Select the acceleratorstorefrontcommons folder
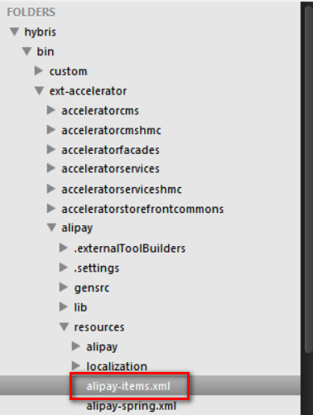Viewport: 313px width, 415px height. pyautogui.click(x=142, y=209)
